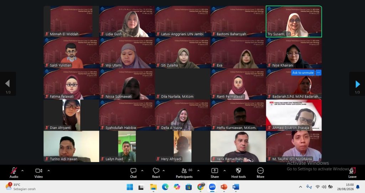Open File Explorer from taskbar
This screenshot has width=365, height=193.
coord(153,187)
